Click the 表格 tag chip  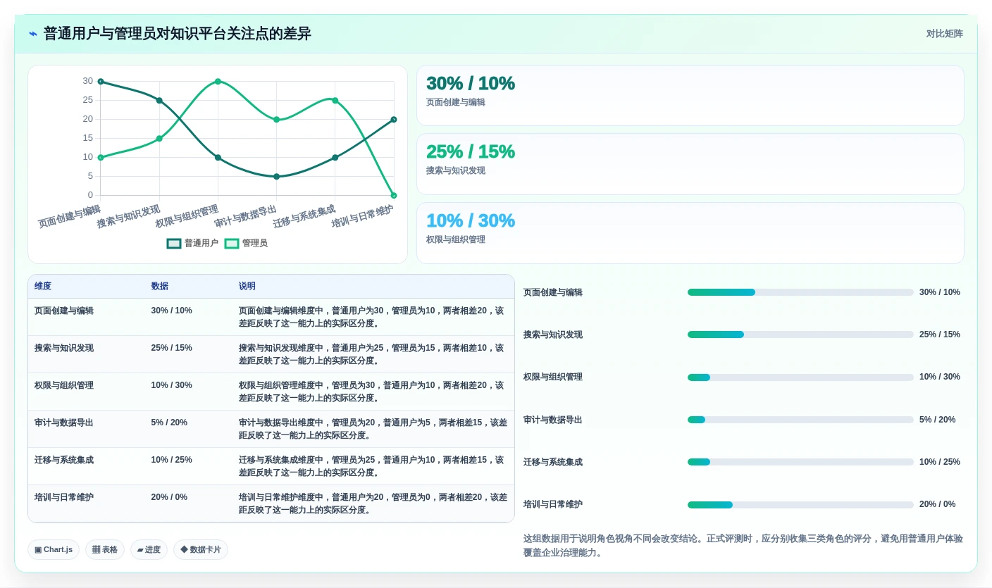click(105, 550)
